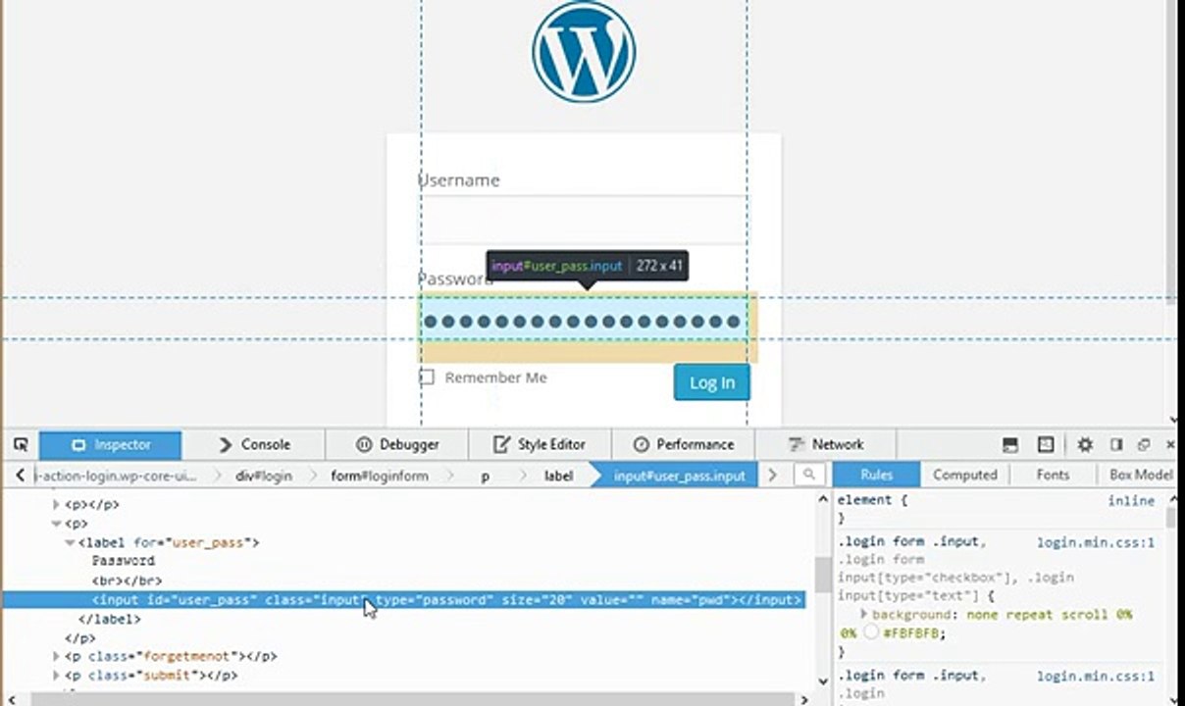The height and width of the screenshot is (706, 1185).
Task: Click the 'inline' rule source label
Action: coord(1131,500)
